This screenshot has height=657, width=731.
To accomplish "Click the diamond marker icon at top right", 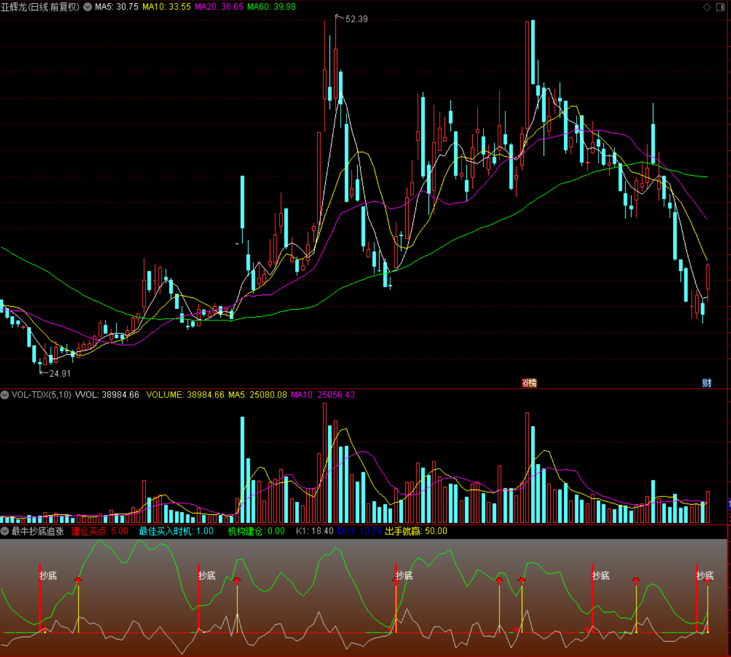I will pyautogui.click(x=707, y=7).
